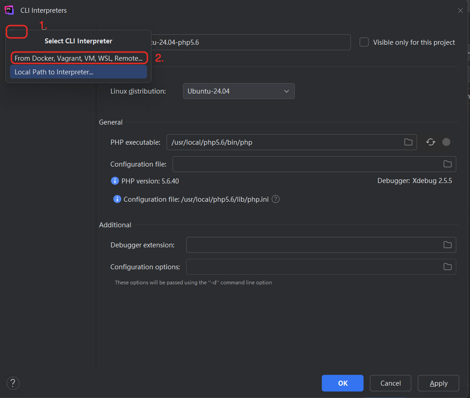
Task: Browse for Configuration file with folder icon
Action: [447, 164]
